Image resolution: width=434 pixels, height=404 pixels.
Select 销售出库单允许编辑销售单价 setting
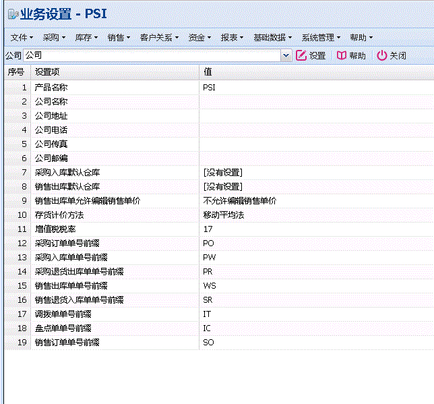(219, 200)
